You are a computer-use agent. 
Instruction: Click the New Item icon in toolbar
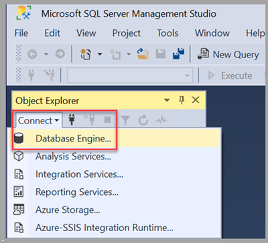point(86,54)
